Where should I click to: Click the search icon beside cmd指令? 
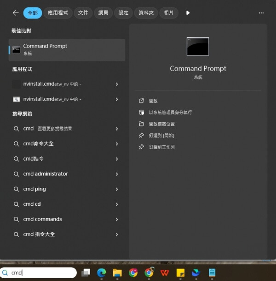coord(16,159)
